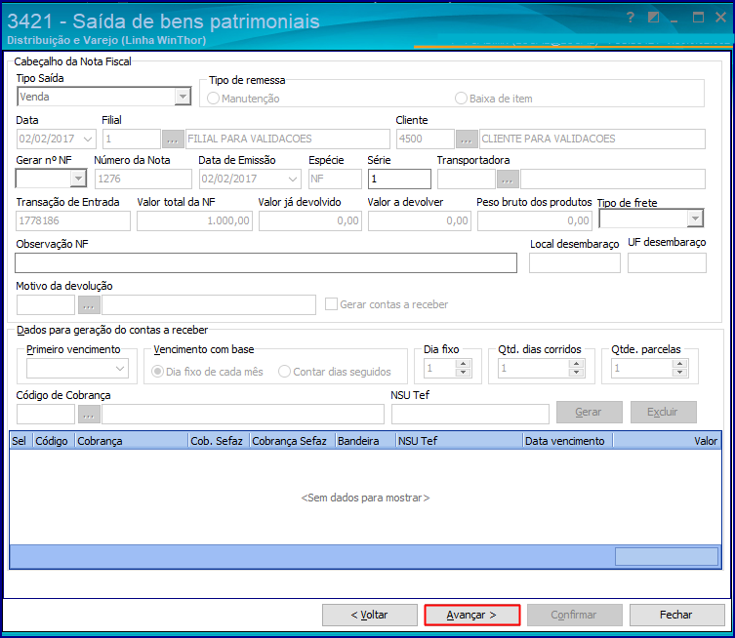Open Transportadora lookup ellipsis button
Screen dimensions: 735x638
point(508,179)
